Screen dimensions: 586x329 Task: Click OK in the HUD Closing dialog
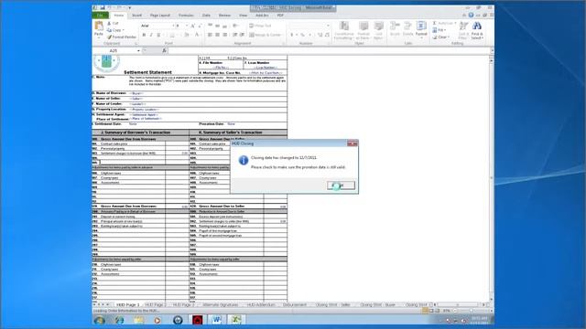[341, 186]
